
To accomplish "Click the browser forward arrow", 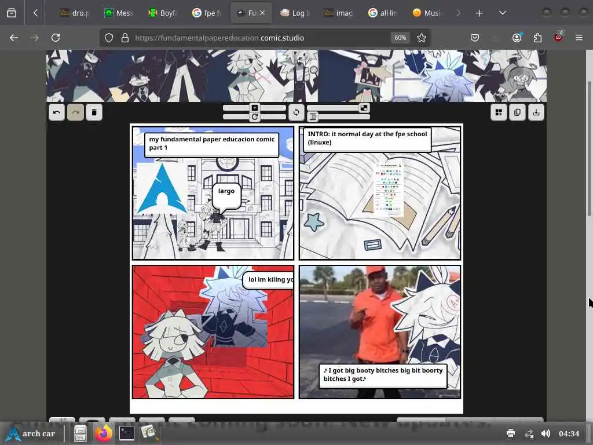I will click(x=34, y=38).
